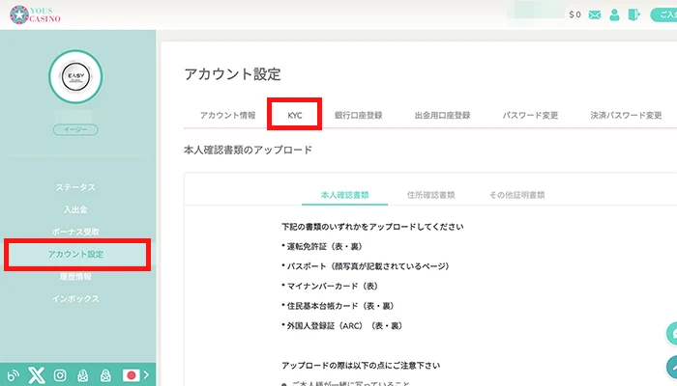This screenshot has width=677, height=386.
Task: Click the アップロードの際は以下の点にご注意下さい text
Action: [x=361, y=366]
